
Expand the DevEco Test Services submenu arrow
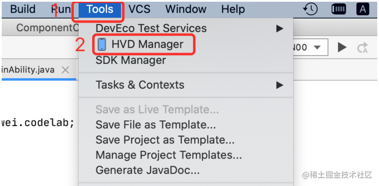click(x=279, y=29)
